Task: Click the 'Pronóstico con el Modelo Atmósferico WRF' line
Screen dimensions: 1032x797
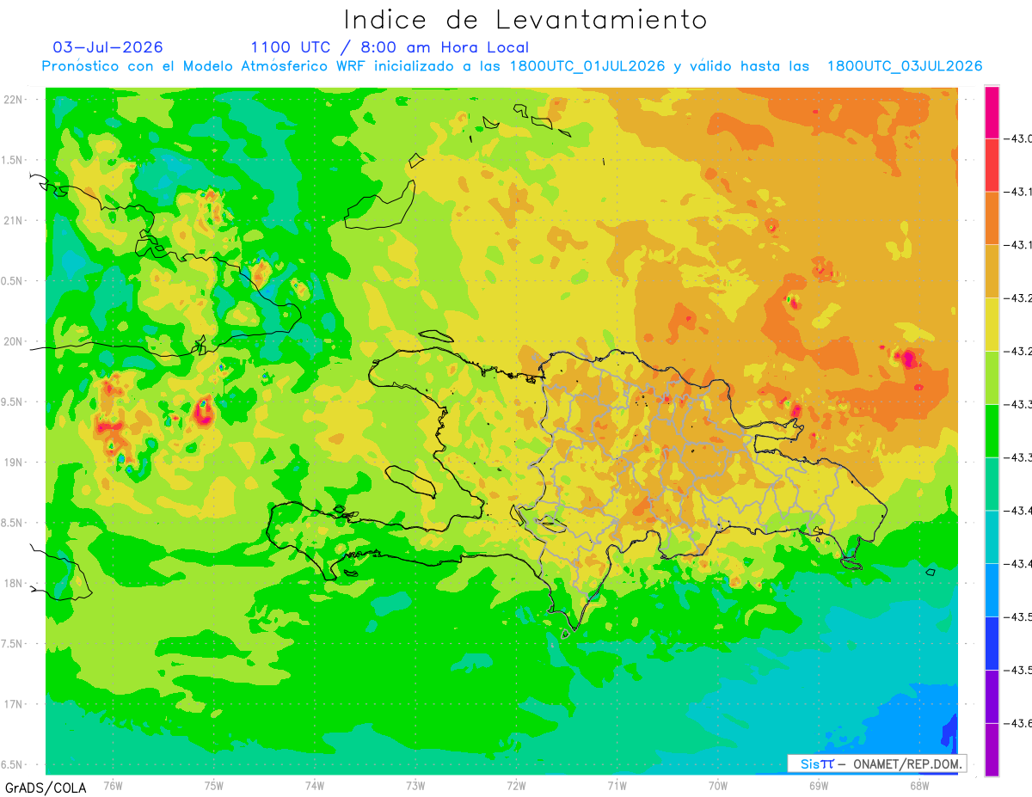Action: 512,66
